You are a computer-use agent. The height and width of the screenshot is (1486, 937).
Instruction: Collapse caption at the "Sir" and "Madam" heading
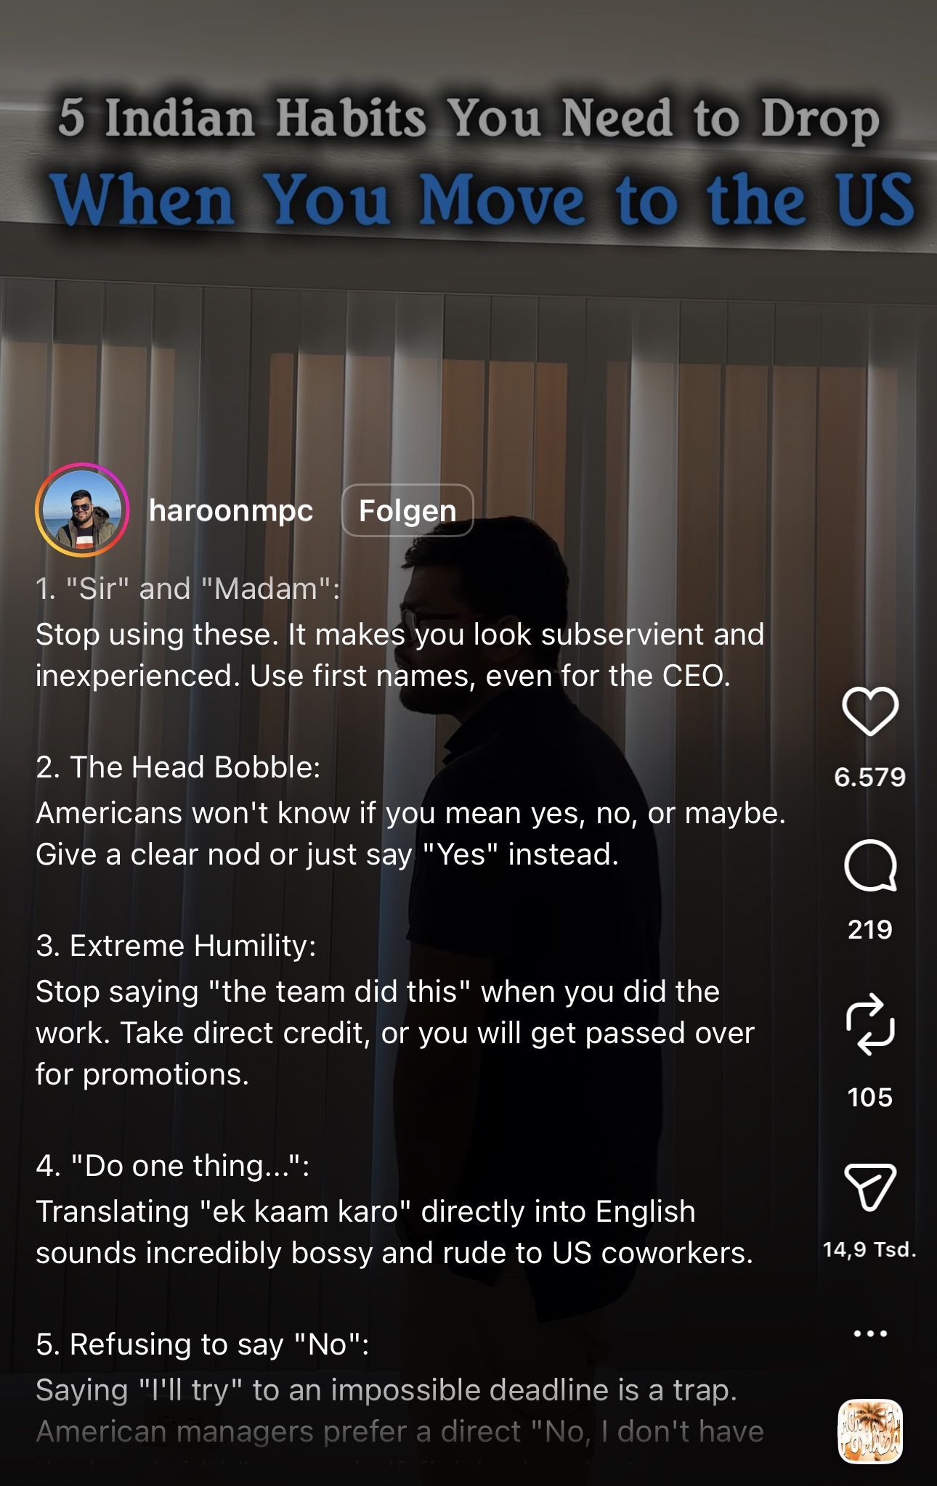(x=188, y=589)
